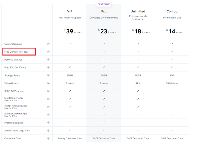Image resolution: width=211 pixels, height=144 pixels.
Task: Click Free SSL Certificate info icon
Action: [48, 67]
